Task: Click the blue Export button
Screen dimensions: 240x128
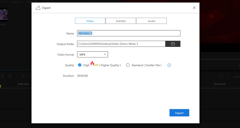Action: 179,113
